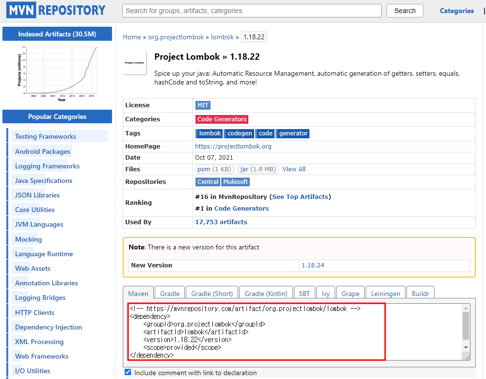Open JVM Languages category
The image size is (486, 379).
pyautogui.click(x=39, y=224)
